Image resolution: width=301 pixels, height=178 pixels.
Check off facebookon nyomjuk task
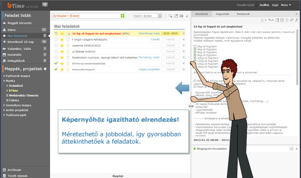tap(56, 57)
